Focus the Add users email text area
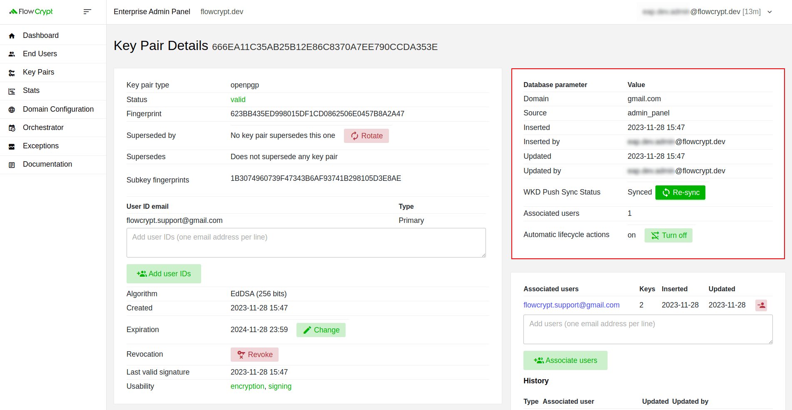The image size is (792, 410). (x=648, y=329)
